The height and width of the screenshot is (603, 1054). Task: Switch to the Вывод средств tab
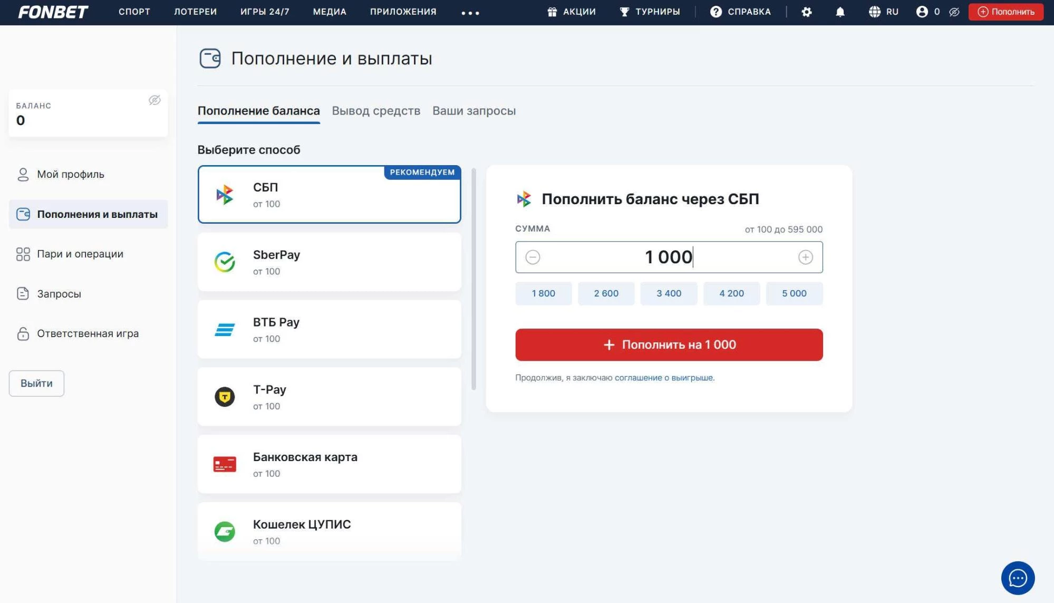point(375,111)
